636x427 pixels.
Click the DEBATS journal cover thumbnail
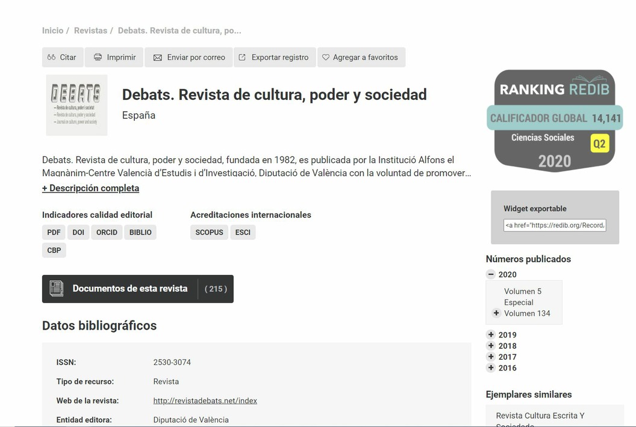point(76,105)
